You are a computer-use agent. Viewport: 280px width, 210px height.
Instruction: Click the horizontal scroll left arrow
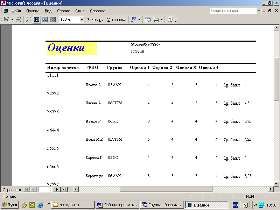(x=76, y=189)
